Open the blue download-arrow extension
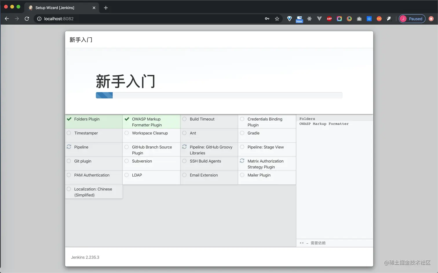438x273 pixels. tap(369, 19)
